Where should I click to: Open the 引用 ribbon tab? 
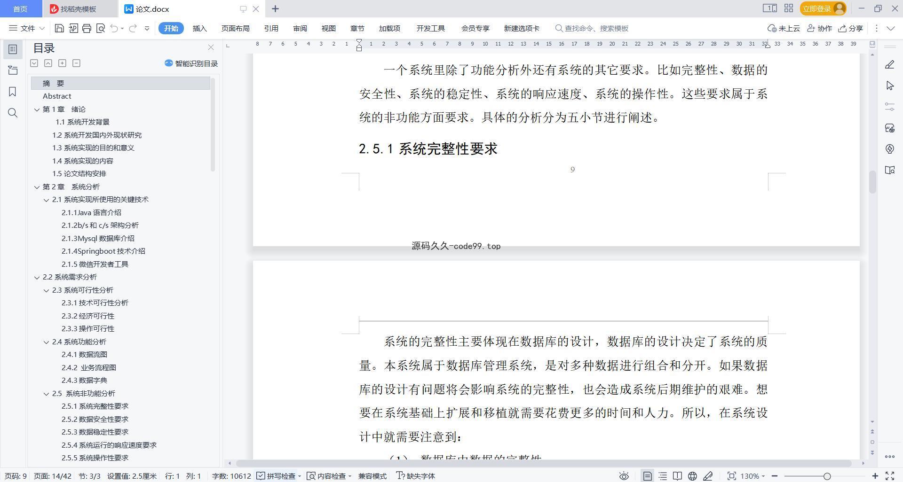pos(271,28)
